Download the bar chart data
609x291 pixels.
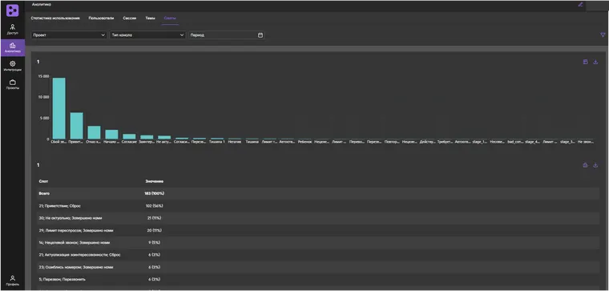pos(595,62)
